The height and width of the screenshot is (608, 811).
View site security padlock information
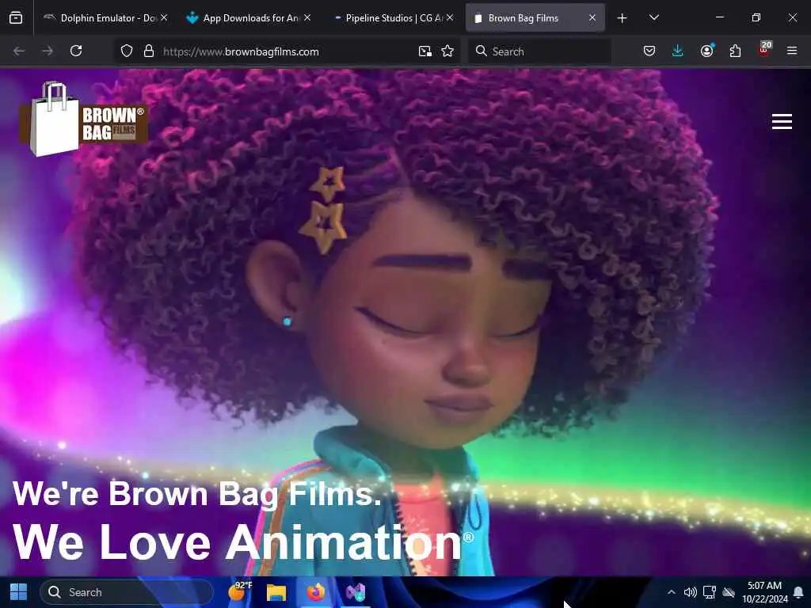coord(149,51)
